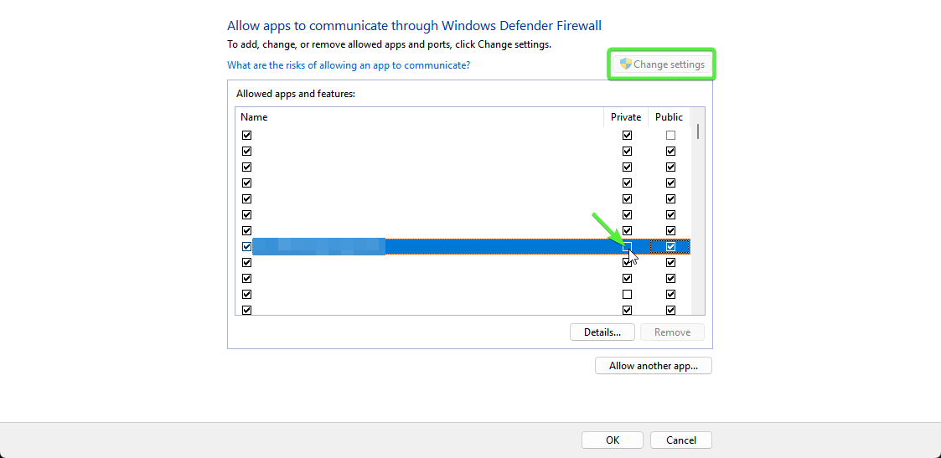941x458 pixels.
Task: Dismiss the dialog with Cancel
Action: (x=680, y=440)
